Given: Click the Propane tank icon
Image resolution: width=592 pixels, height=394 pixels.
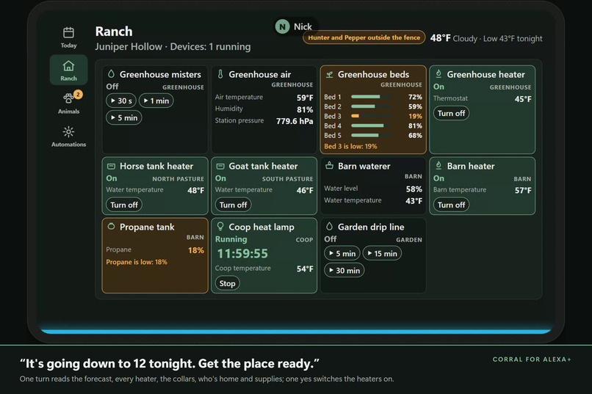Looking at the screenshot, I should coord(111,227).
